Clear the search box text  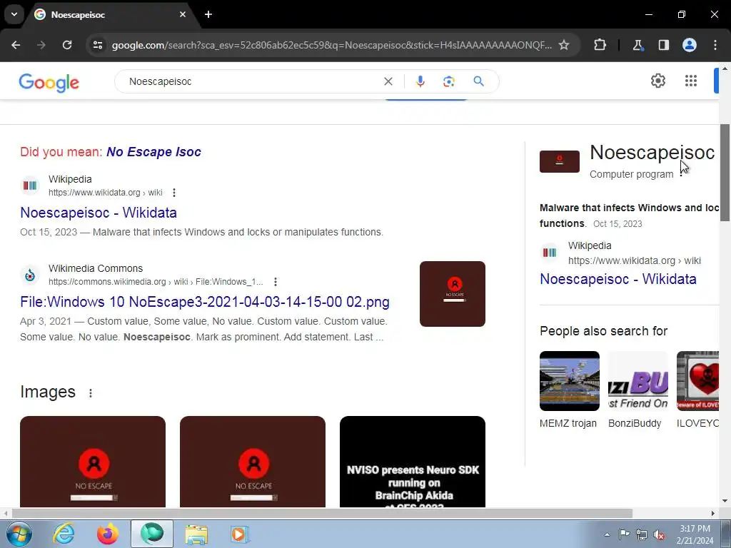tap(388, 81)
